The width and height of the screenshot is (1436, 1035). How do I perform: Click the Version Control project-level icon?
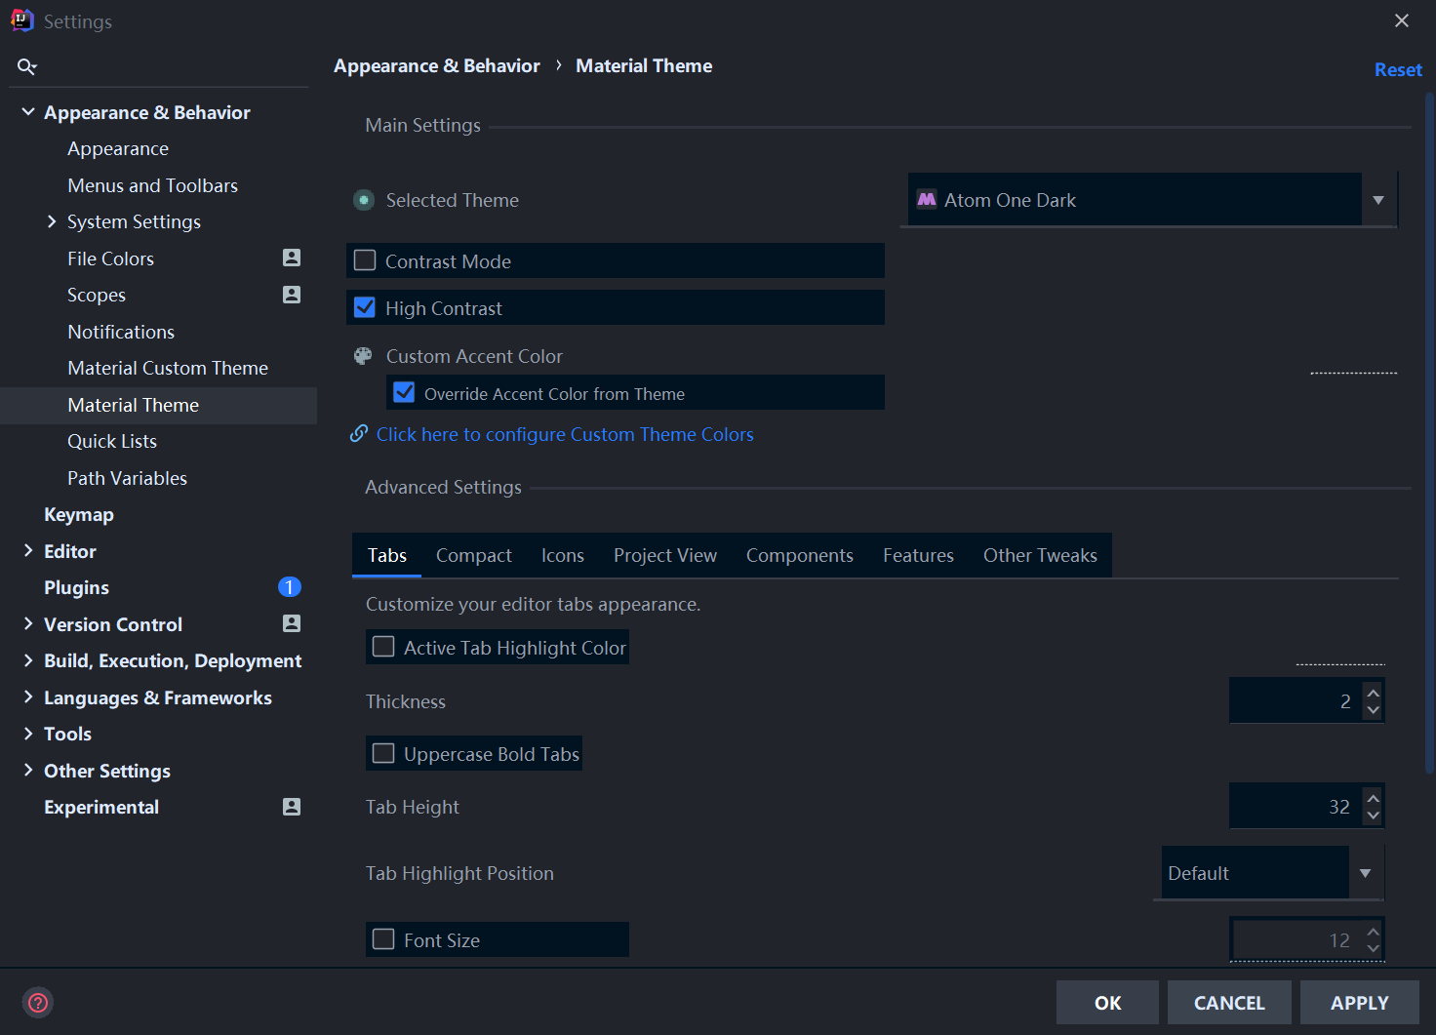(x=292, y=623)
